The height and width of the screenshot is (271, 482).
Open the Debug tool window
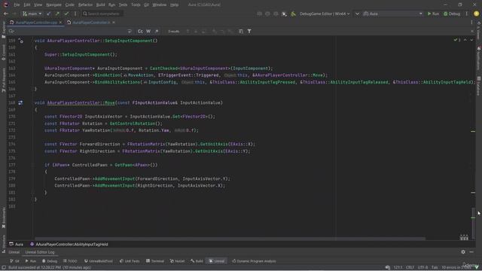click(x=50, y=261)
